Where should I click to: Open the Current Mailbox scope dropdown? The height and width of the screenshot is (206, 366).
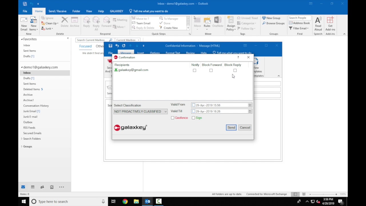[128, 40]
